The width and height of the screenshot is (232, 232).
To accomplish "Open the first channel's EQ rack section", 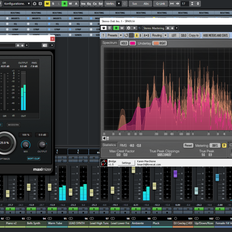I will click(x=15, y=24).
